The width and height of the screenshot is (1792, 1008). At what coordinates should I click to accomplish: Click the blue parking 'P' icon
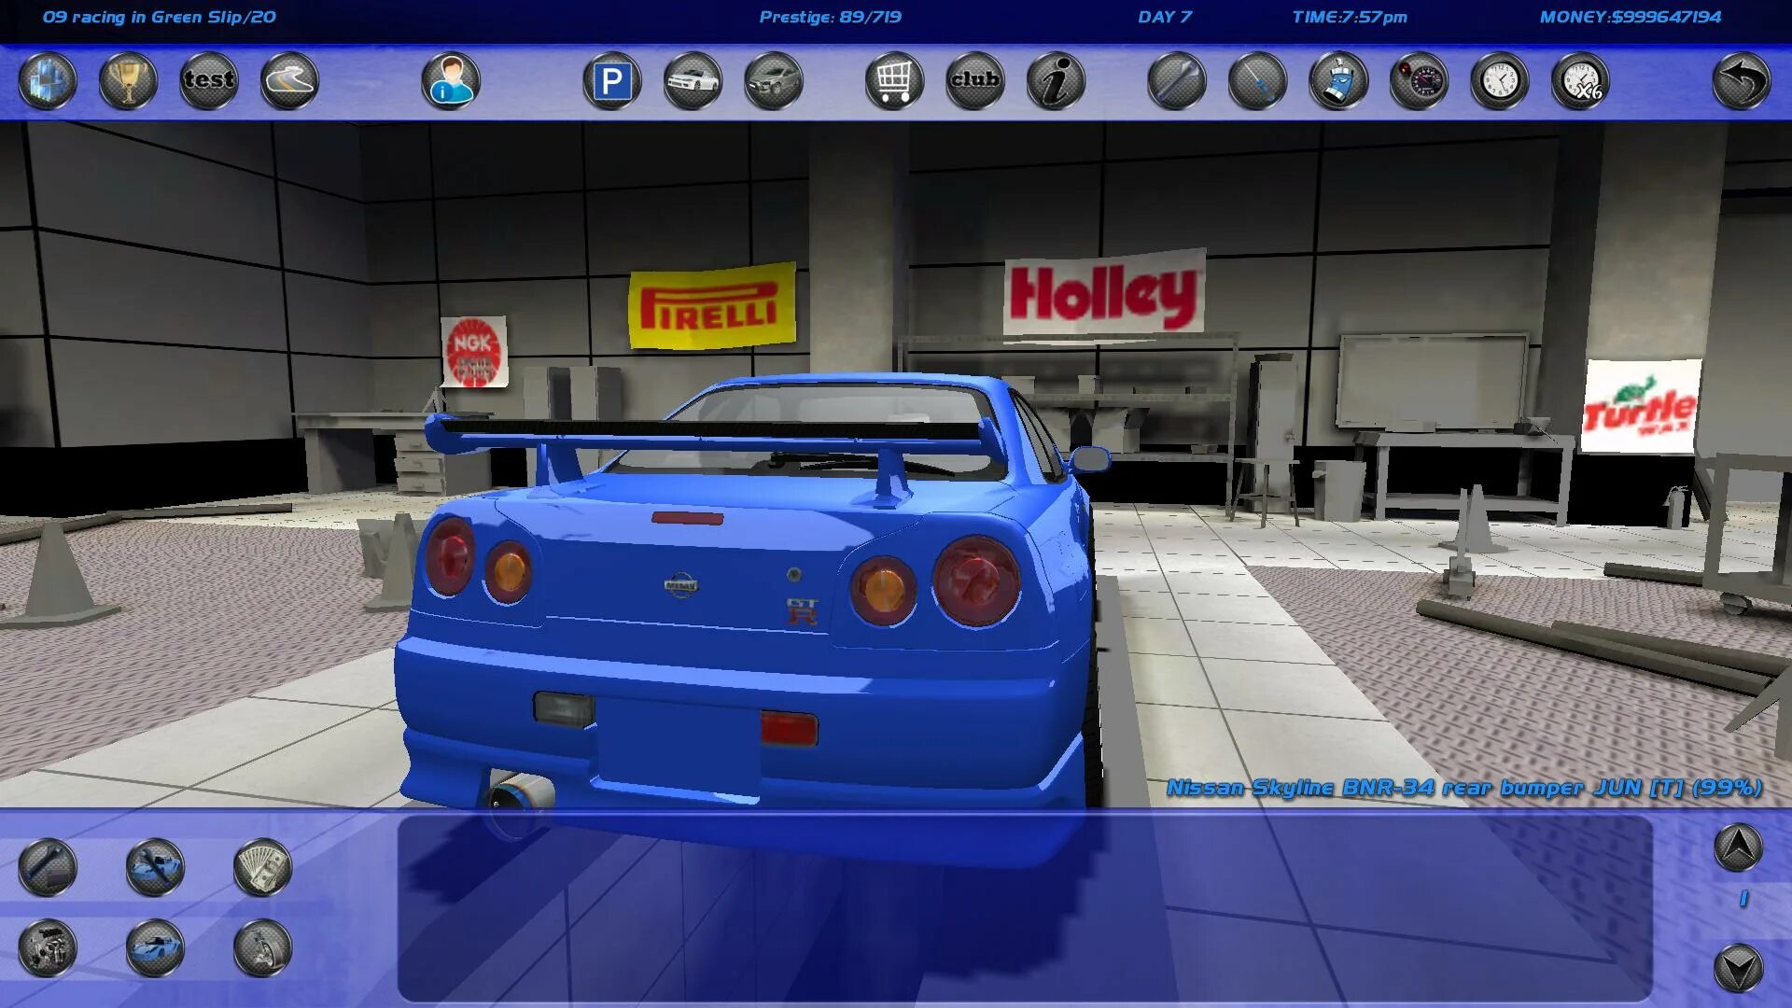[612, 81]
